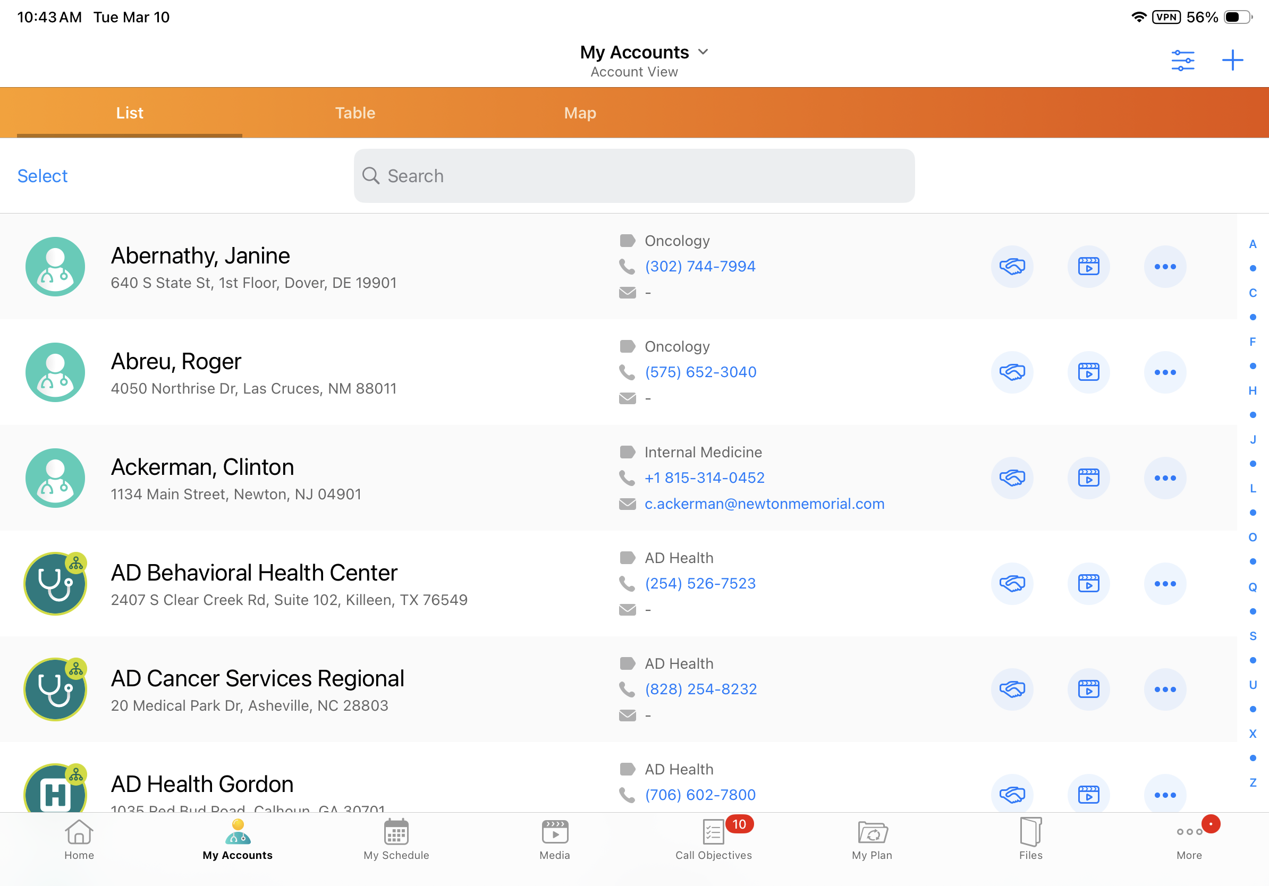This screenshot has height=886, width=1269.
Task: Switch to the Map tab
Action: point(580,113)
